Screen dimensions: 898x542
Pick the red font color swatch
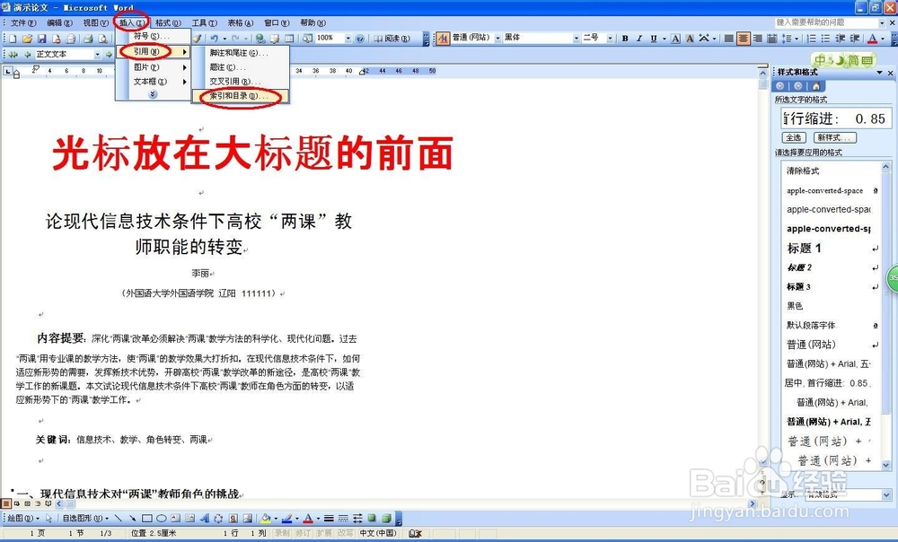(872, 39)
